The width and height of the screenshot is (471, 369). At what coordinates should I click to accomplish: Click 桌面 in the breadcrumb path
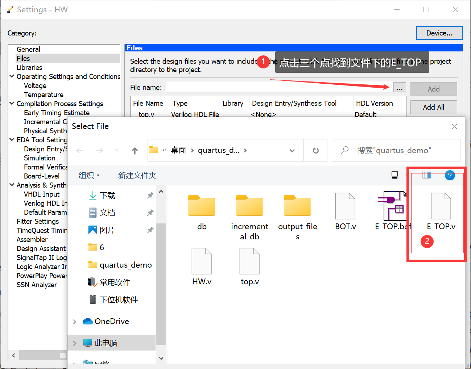(178, 150)
